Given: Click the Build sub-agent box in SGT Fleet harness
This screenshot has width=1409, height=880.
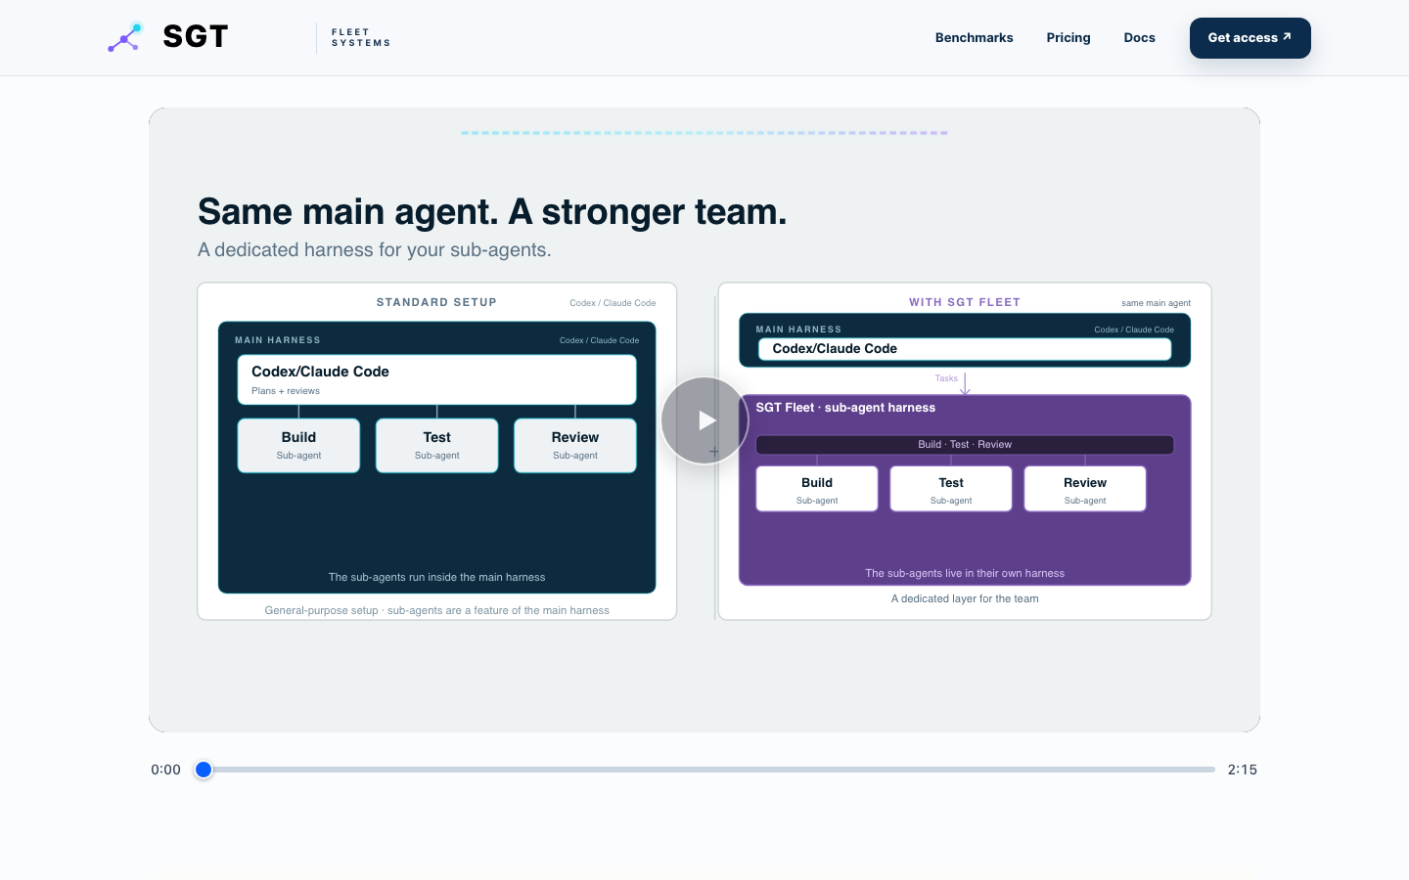Looking at the screenshot, I should pos(817,489).
